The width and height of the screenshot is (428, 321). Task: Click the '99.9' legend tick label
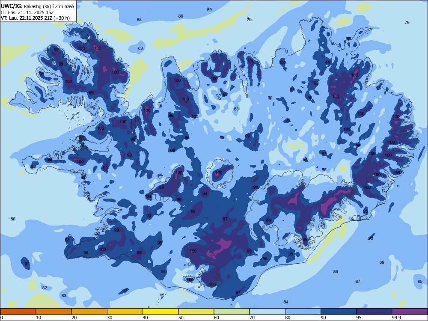(x=396, y=318)
